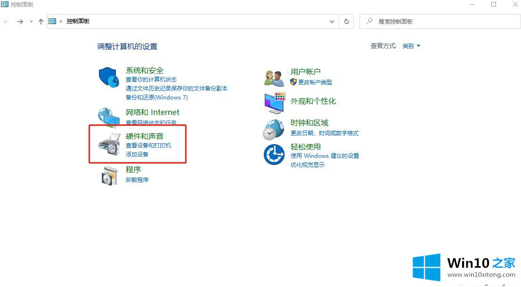Open the 程序 category heading

click(x=133, y=170)
